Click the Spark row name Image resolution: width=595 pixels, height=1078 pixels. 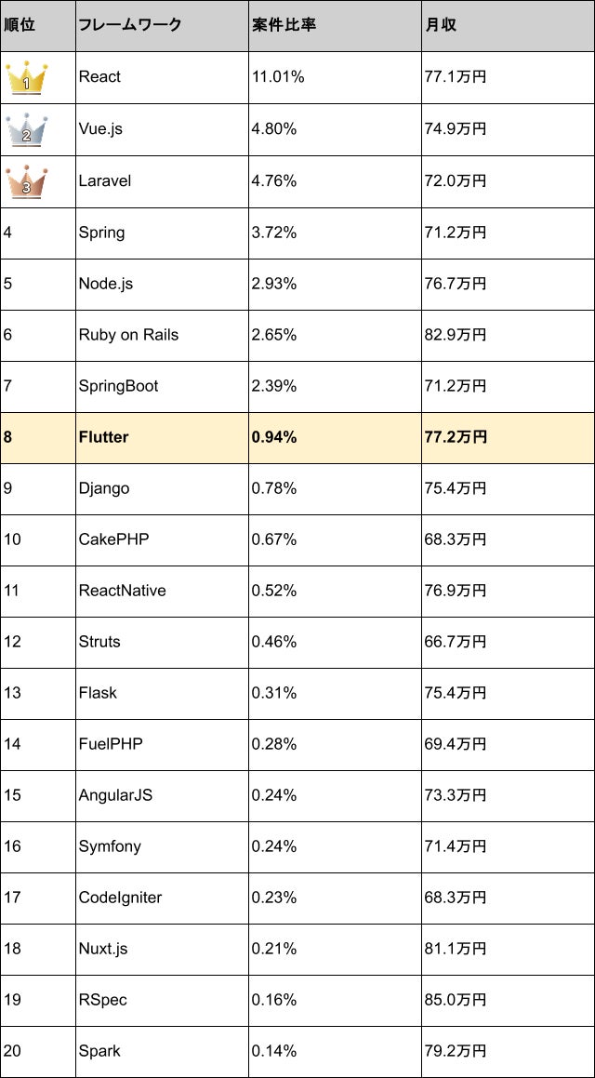pyautogui.click(x=99, y=1052)
